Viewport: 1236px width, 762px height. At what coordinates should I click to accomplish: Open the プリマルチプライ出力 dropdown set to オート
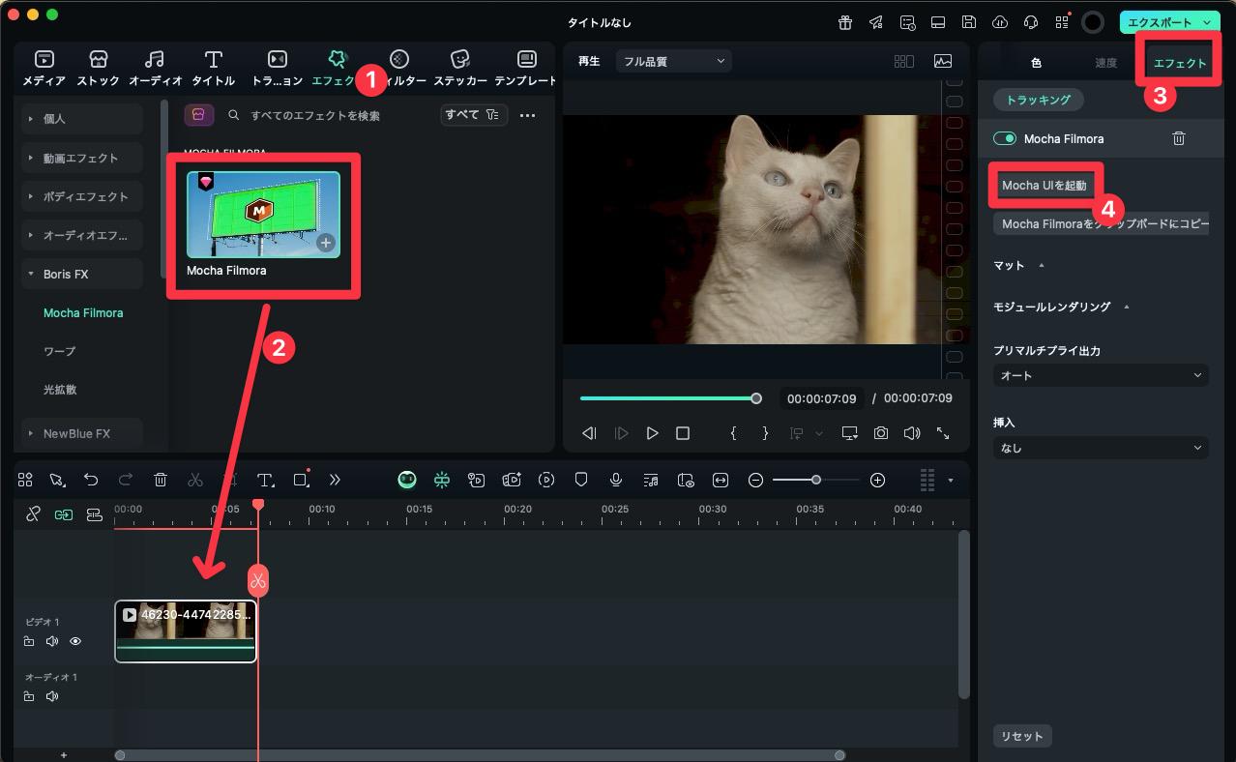(x=1101, y=375)
